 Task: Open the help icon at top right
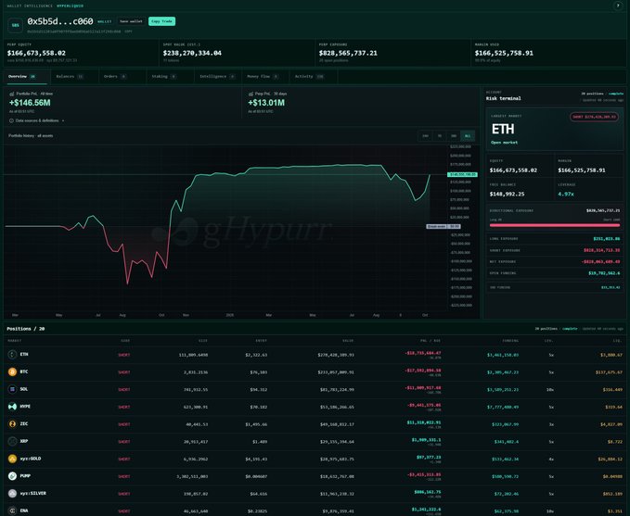click(618, 6)
